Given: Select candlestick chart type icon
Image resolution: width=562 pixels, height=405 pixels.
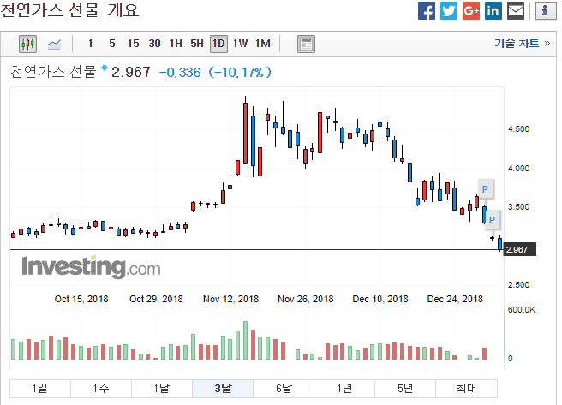Looking at the screenshot, I should point(27,44).
